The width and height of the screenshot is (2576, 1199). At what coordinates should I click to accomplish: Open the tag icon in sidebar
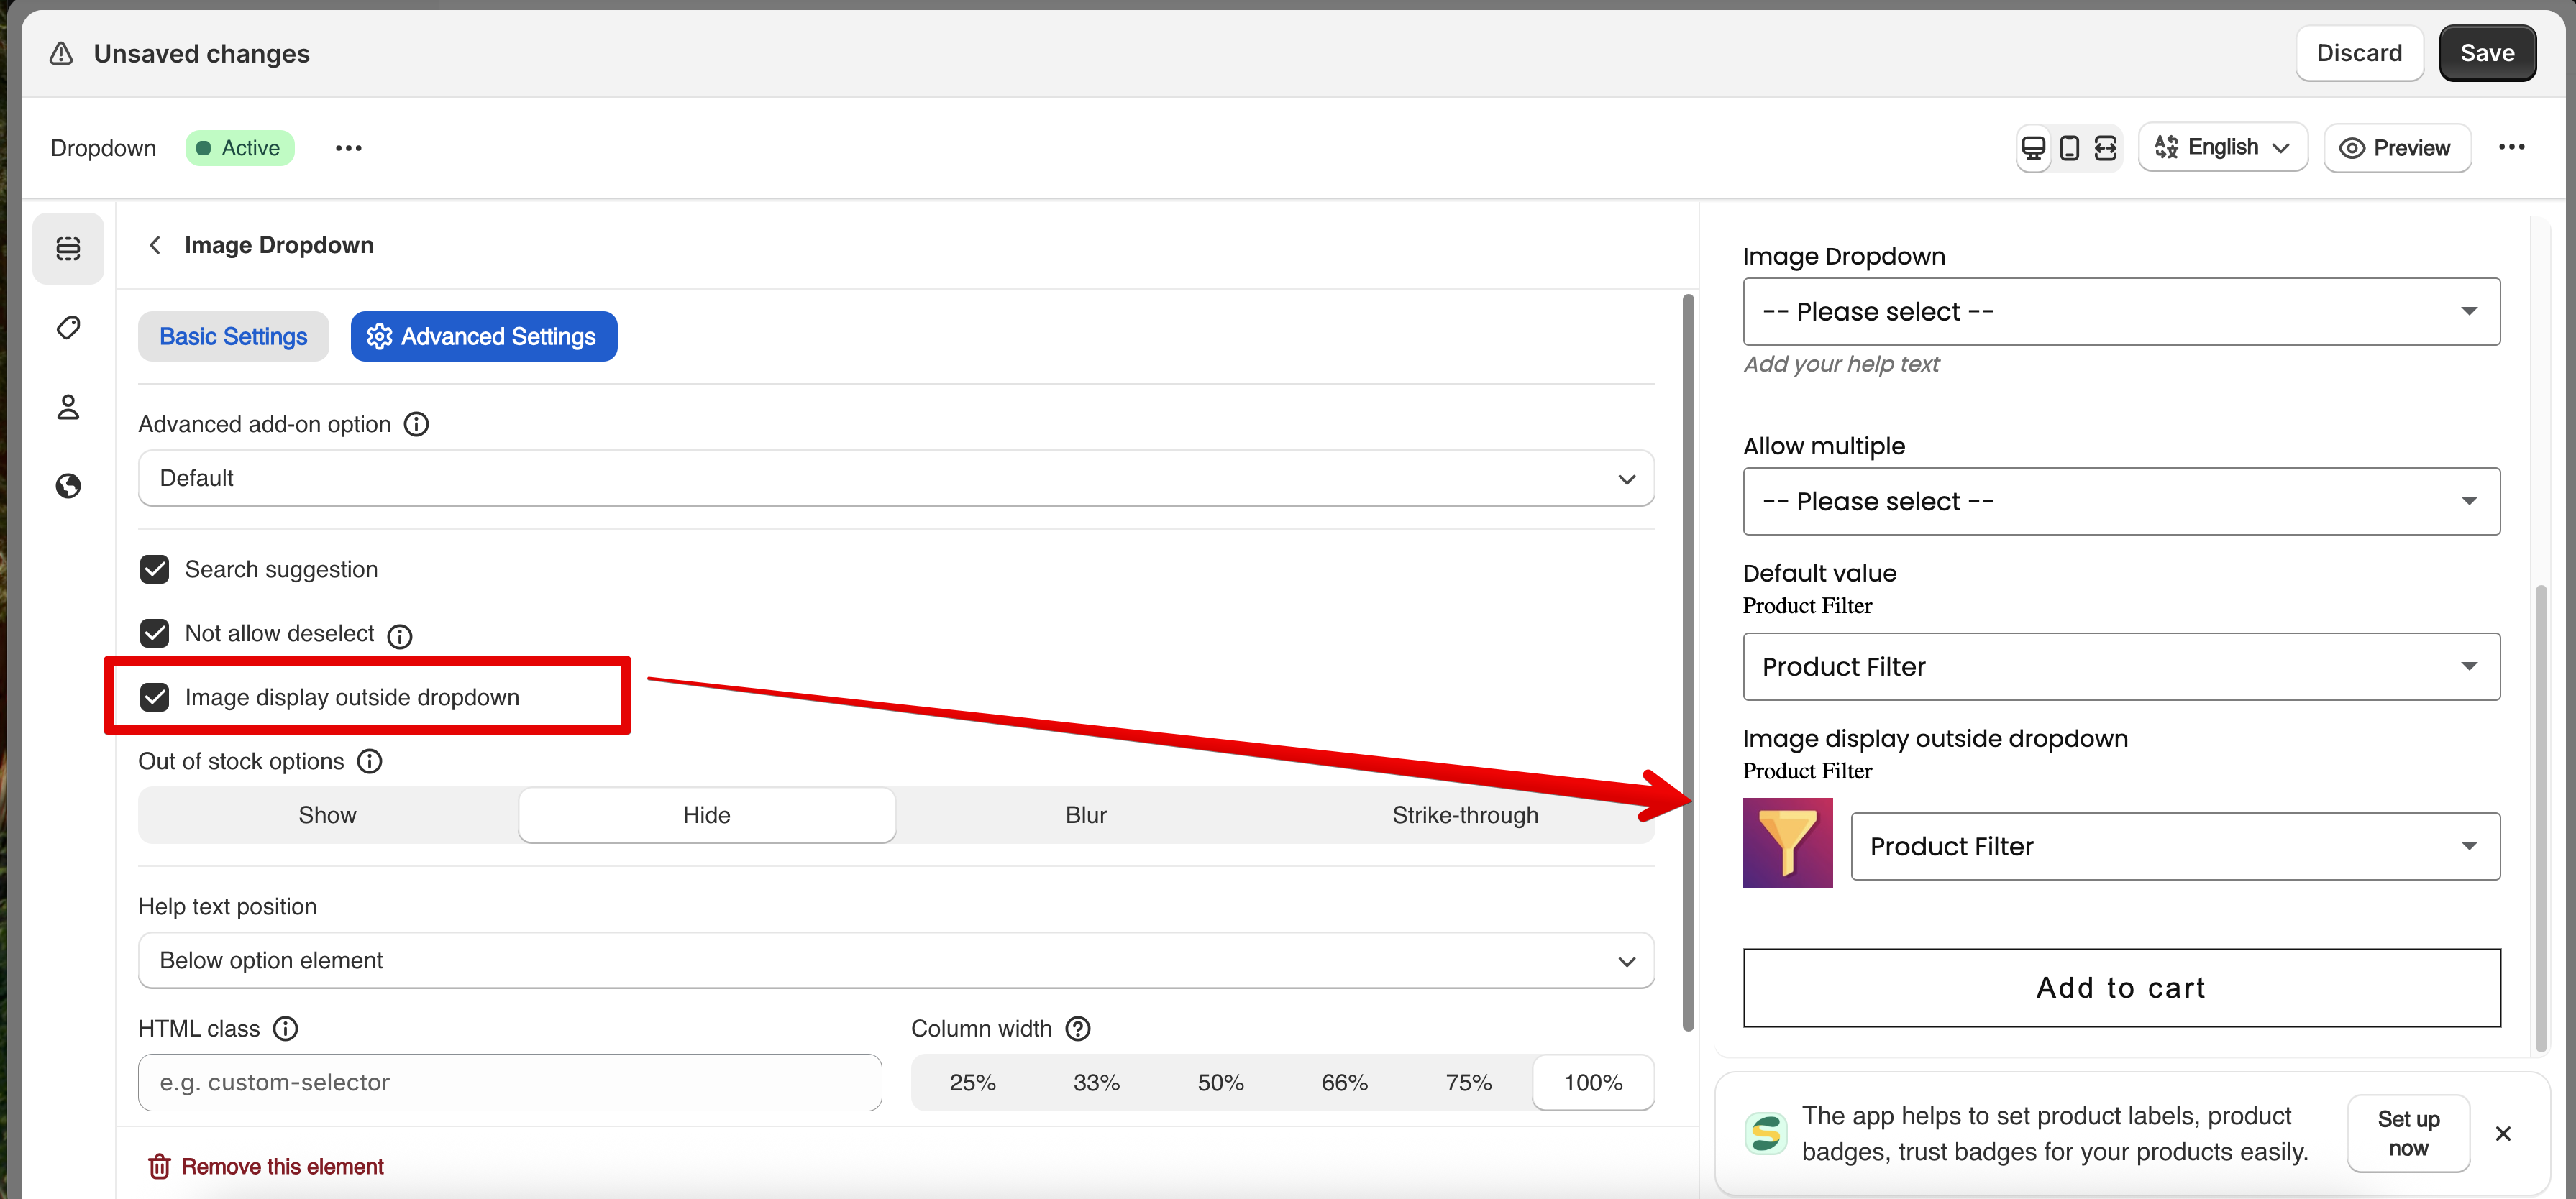point(68,328)
